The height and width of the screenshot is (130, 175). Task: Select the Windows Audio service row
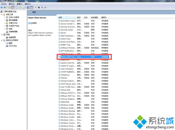pos(83,105)
